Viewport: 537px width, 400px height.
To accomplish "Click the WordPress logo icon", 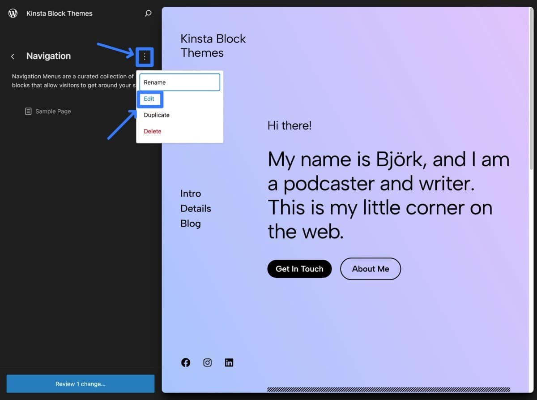I will click(13, 13).
